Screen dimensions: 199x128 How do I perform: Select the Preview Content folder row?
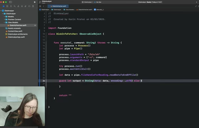point(19,20)
